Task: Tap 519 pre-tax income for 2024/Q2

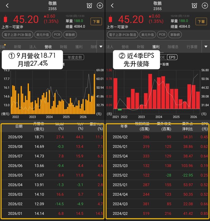Action: [x=146, y=214]
